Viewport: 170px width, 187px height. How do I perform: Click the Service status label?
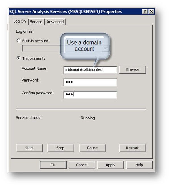coord(29,118)
